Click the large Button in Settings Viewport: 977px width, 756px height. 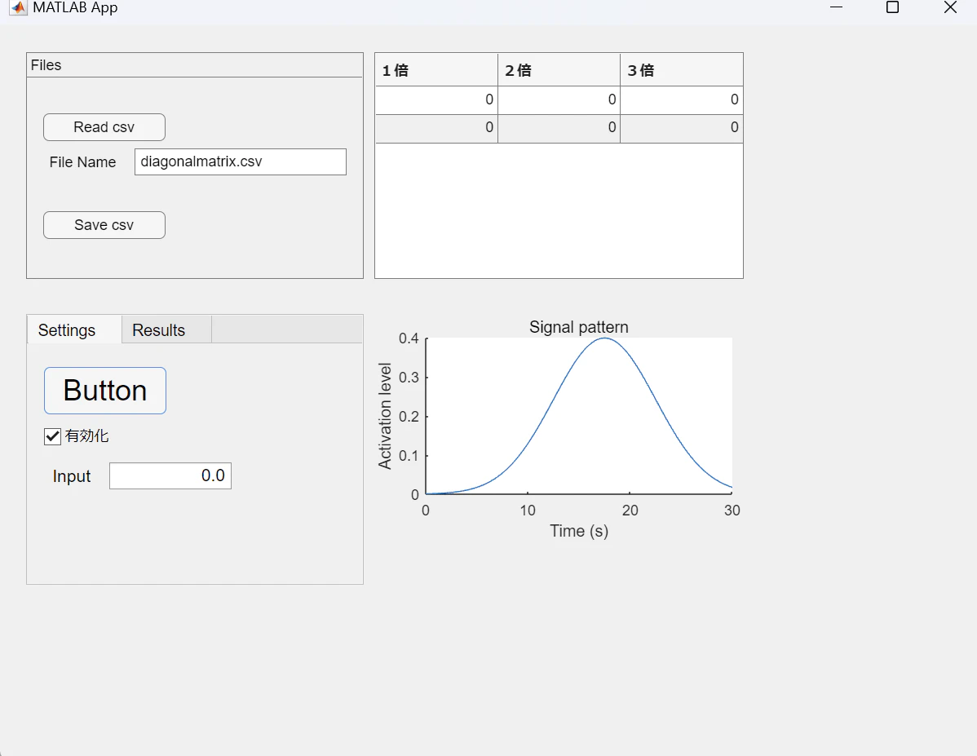point(104,391)
